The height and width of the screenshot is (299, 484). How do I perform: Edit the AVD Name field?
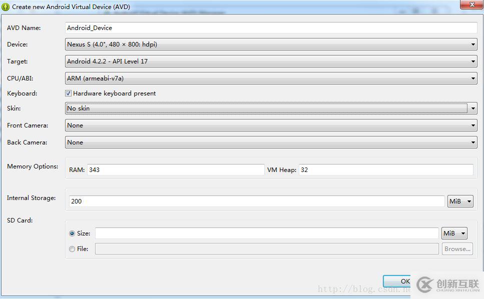click(271, 27)
